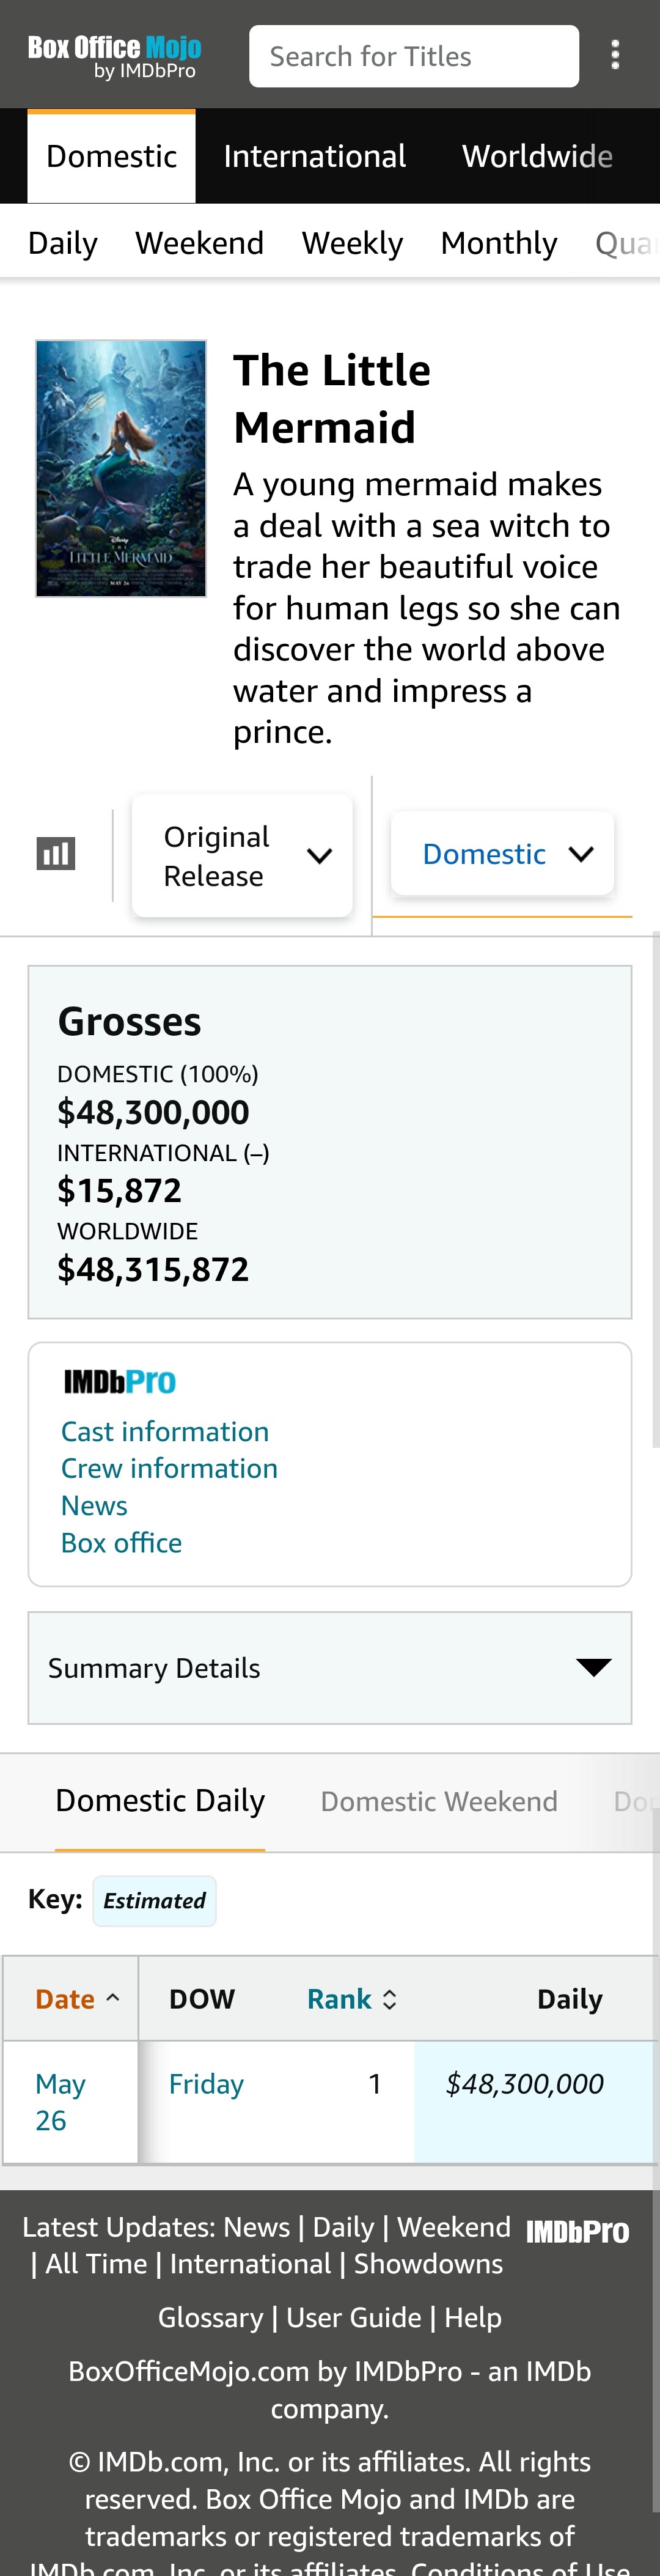
Task: Open the Crew information link
Action: 169,1468
